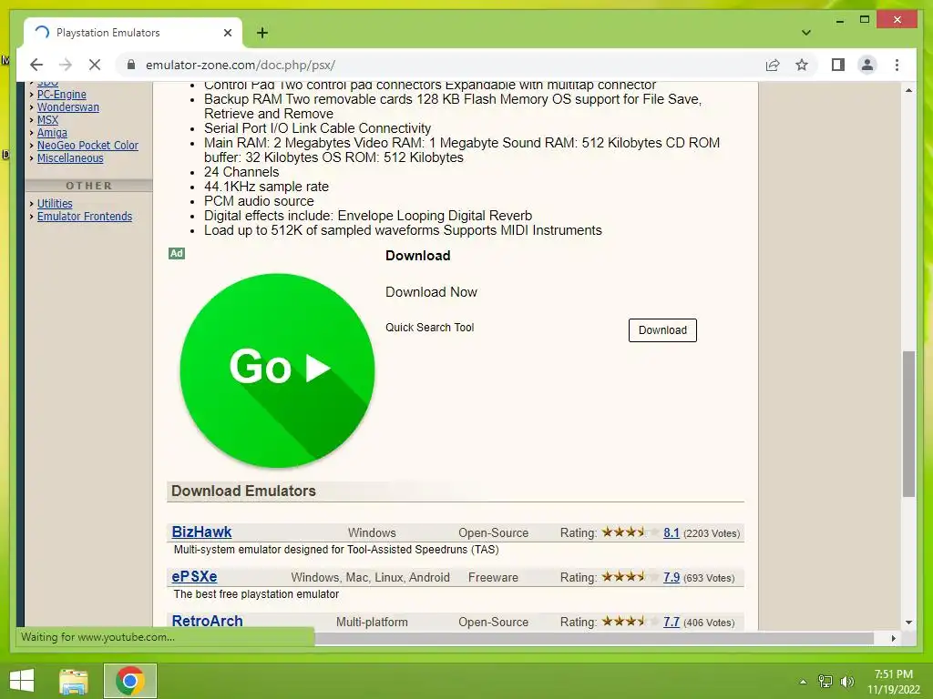
Task: Click the green Go ad image
Action: 277,370
